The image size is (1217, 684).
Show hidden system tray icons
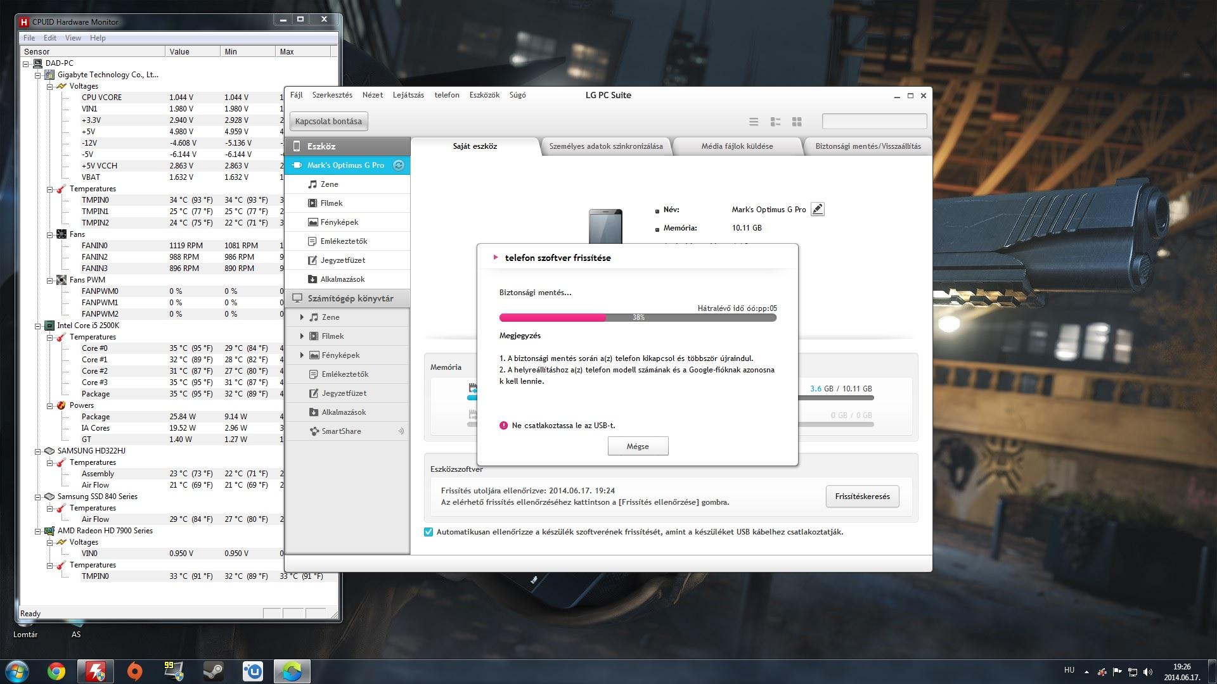tap(1086, 672)
